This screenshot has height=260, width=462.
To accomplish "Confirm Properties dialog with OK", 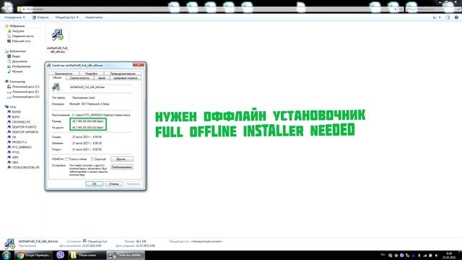I will click(95, 183).
